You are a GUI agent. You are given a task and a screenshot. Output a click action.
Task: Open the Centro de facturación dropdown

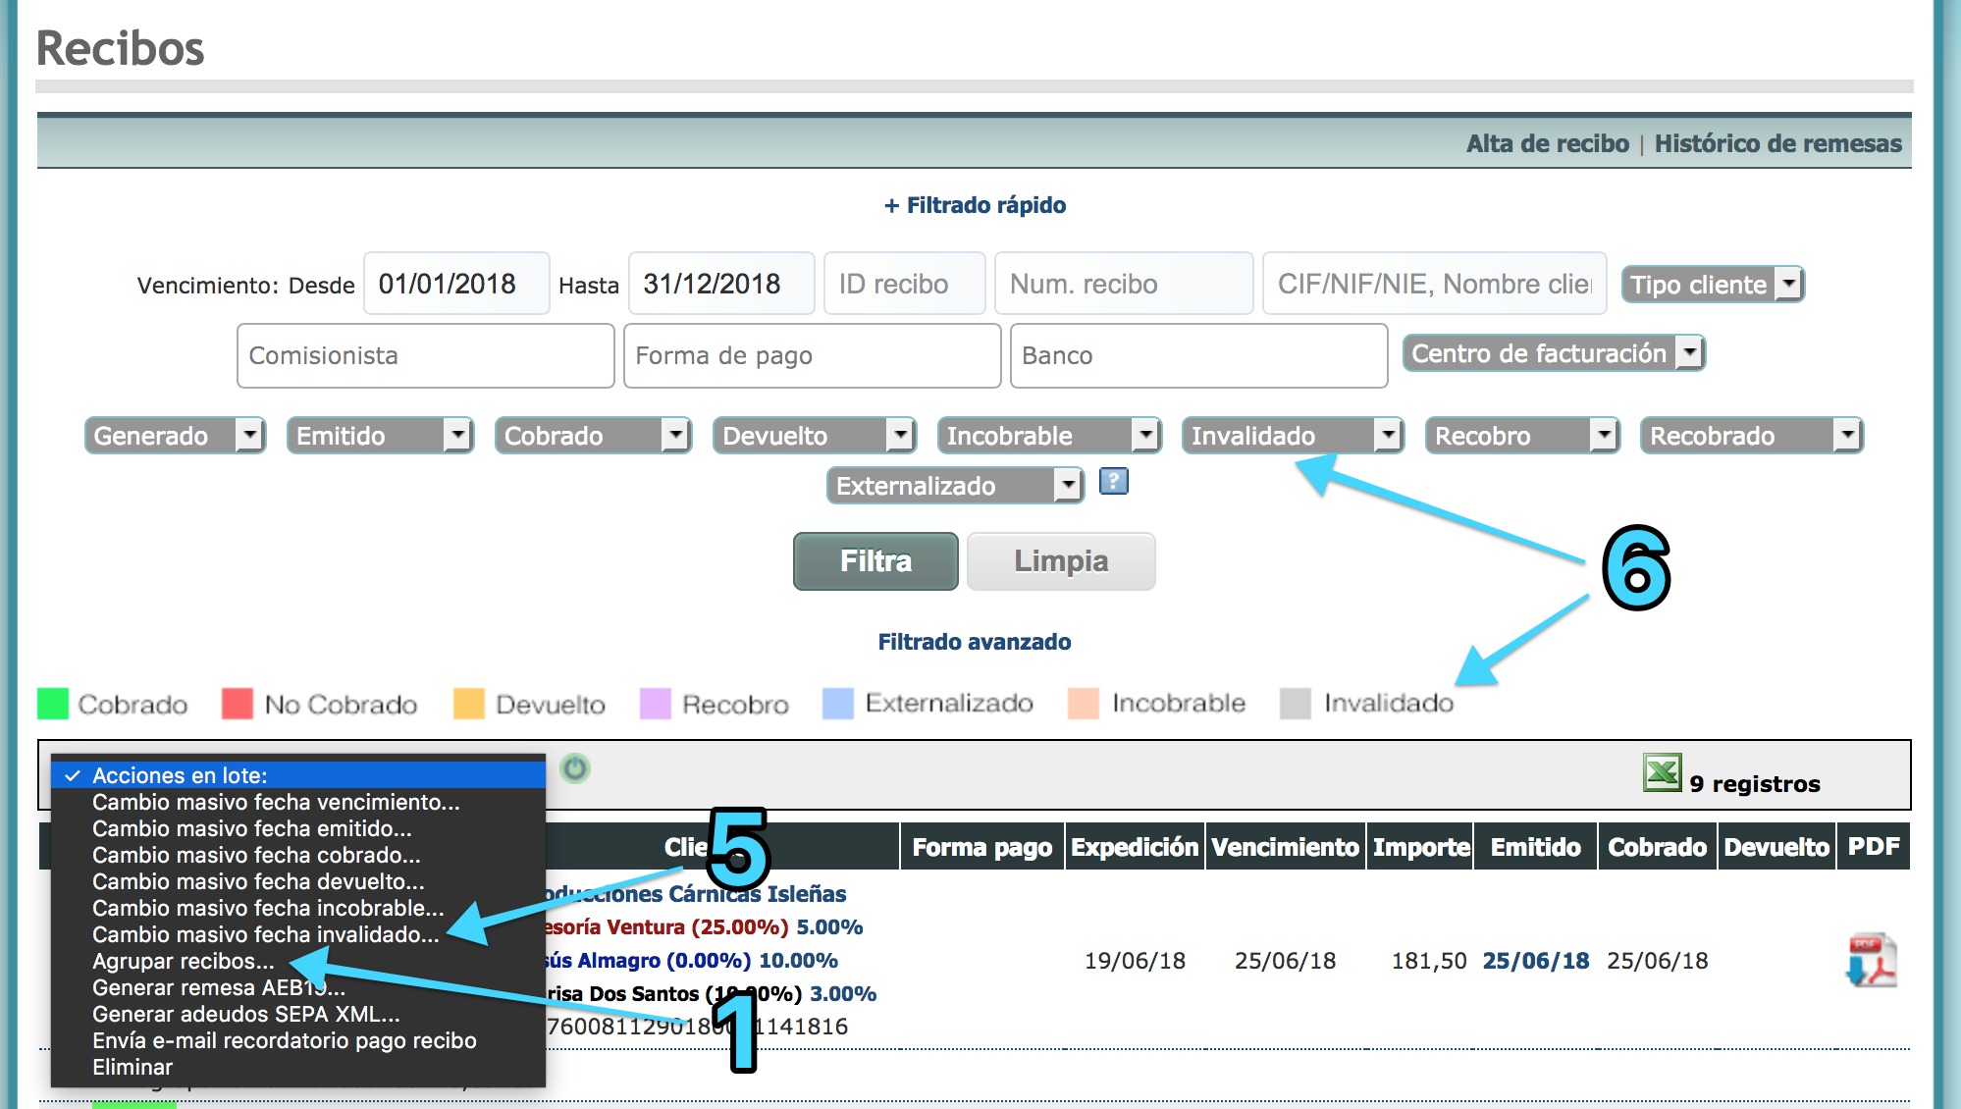[x=1553, y=353]
